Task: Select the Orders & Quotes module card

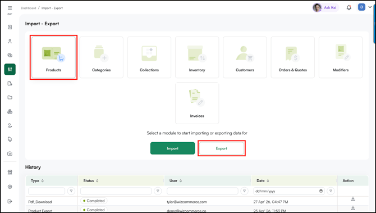Action: click(293, 57)
